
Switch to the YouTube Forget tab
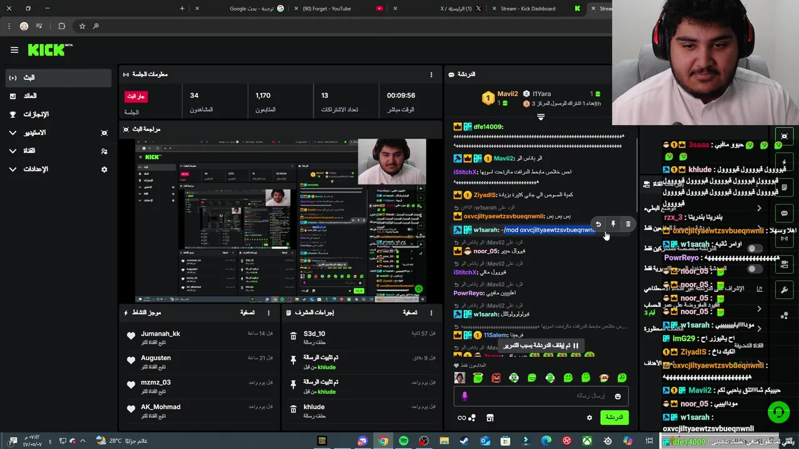pyautogui.click(x=340, y=9)
